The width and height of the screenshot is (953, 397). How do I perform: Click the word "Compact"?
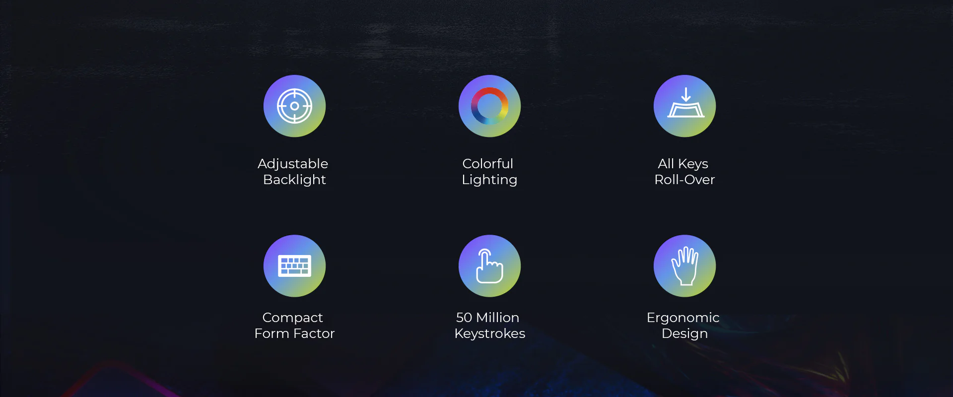click(x=292, y=318)
